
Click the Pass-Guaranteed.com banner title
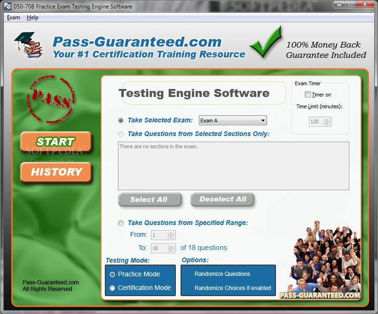(x=137, y=42)
